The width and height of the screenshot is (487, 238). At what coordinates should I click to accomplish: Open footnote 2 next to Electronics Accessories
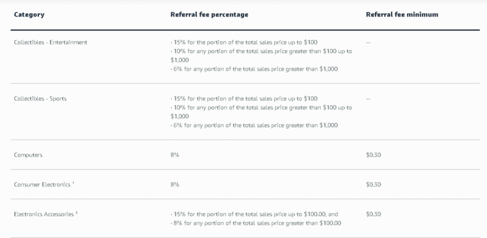coord(76,213)
